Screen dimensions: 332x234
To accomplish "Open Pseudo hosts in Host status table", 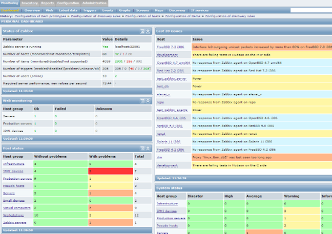I will [13, 186].
